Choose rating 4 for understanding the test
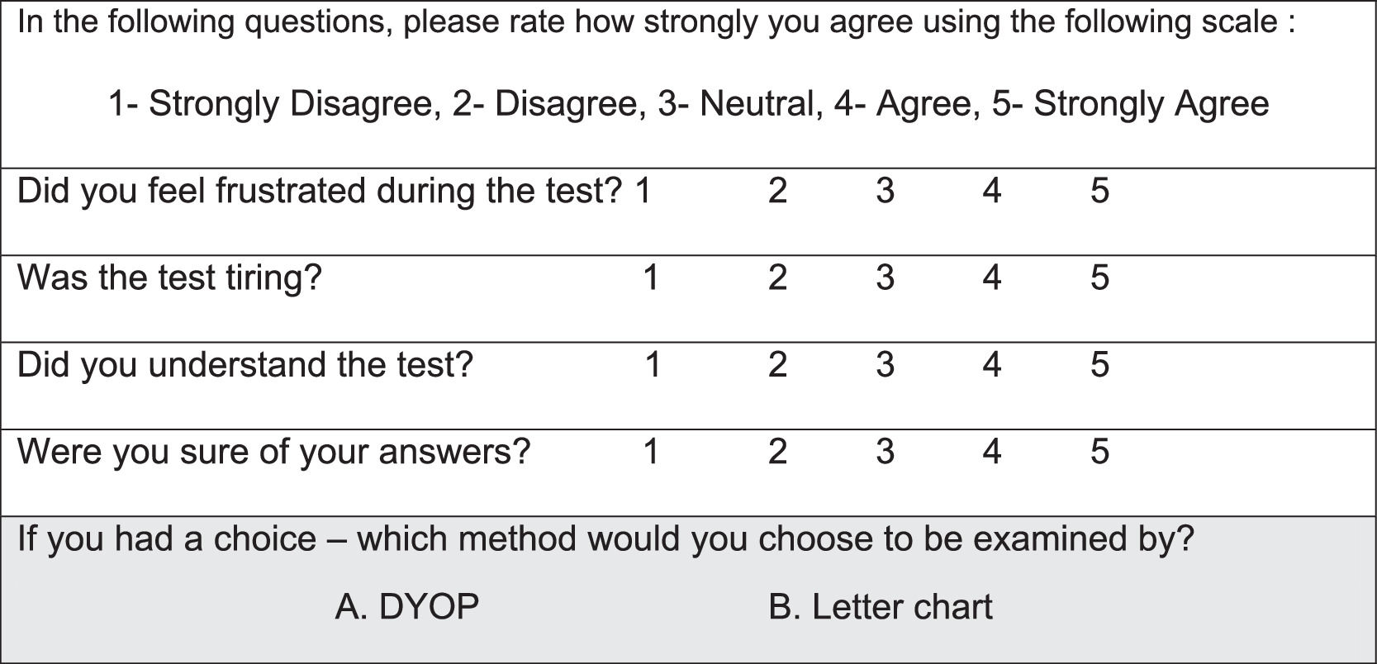This screenshot has width=1377, height=664. pyautogui.click(x=992, y=365)
